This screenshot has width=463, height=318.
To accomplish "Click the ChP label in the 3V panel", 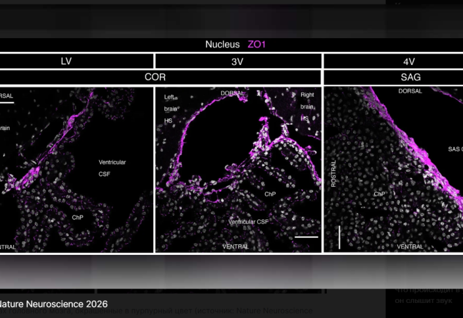I will coord(270,194).
